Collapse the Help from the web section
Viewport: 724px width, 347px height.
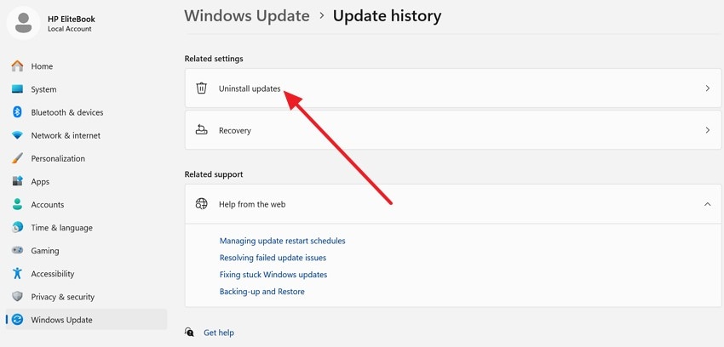707,204
